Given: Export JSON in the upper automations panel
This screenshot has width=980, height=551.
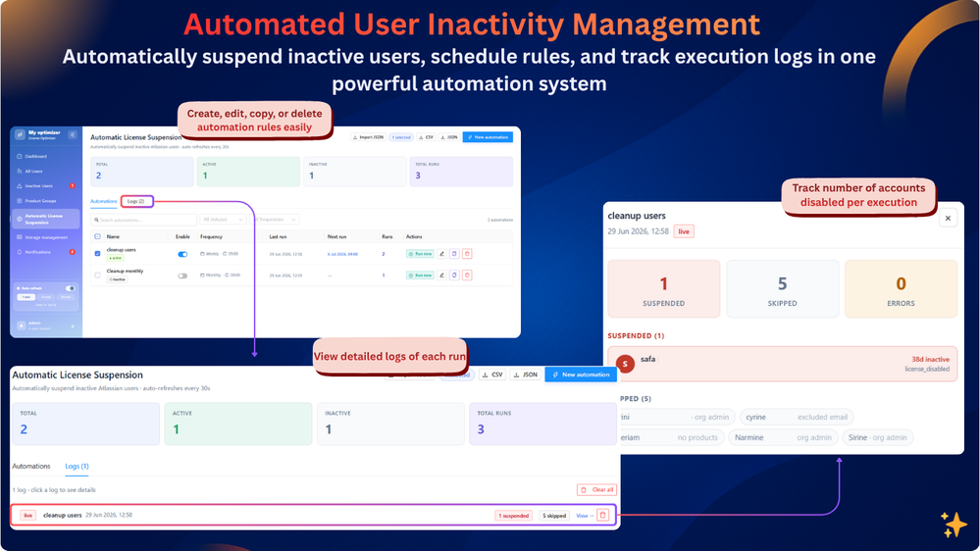Looking at the screenshot, I should [448, 137].
